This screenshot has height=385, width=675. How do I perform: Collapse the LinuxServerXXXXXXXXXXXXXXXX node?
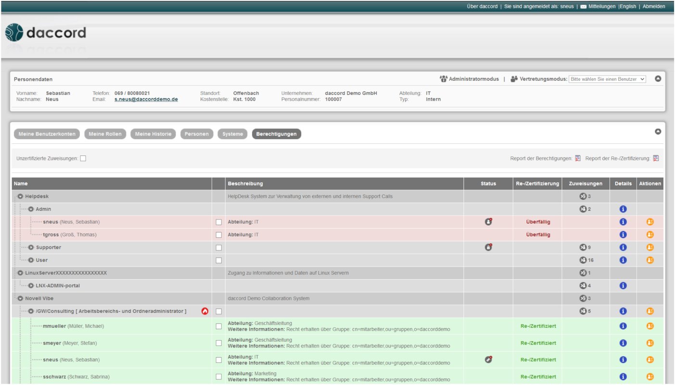point(21,273)
